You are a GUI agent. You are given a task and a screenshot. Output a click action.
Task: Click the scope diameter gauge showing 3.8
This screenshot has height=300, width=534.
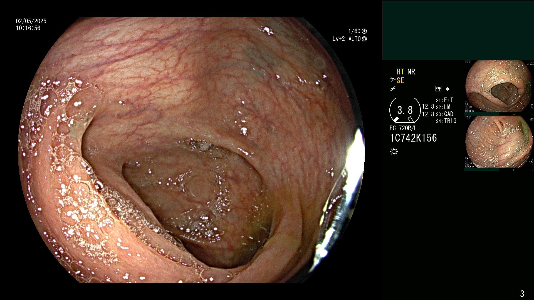pos(405,110)
